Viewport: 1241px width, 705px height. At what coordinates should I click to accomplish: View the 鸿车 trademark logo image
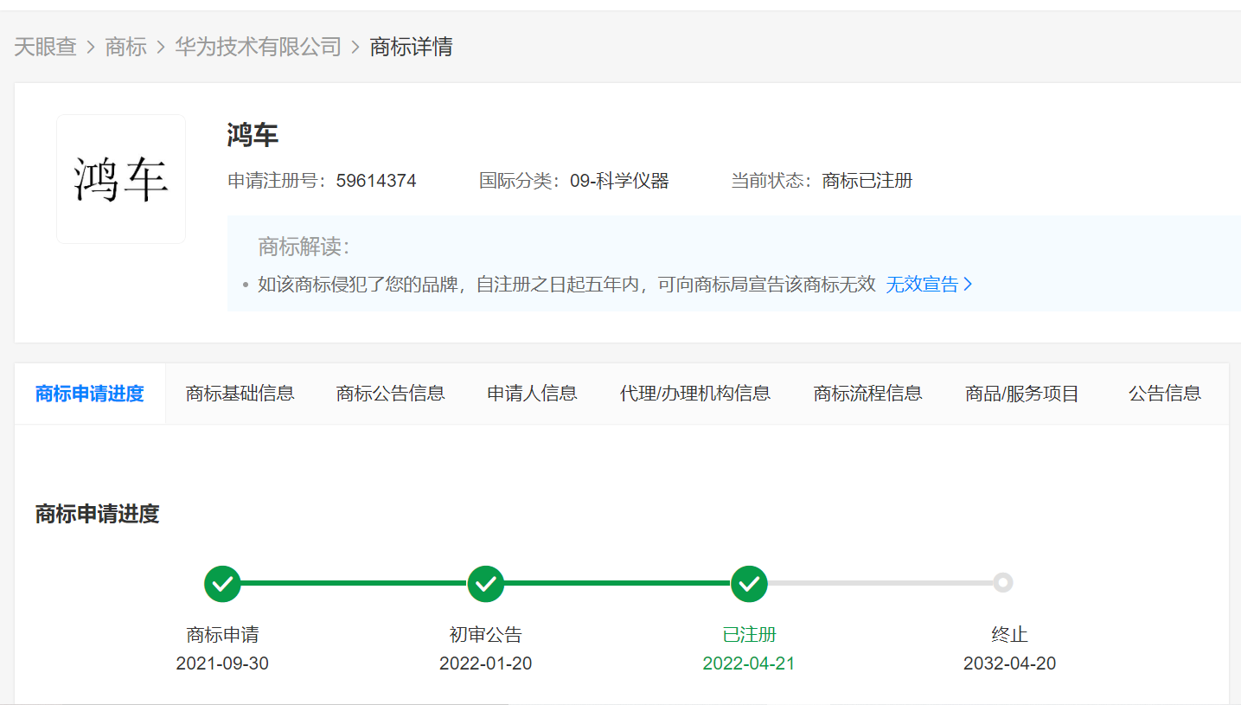121,179
